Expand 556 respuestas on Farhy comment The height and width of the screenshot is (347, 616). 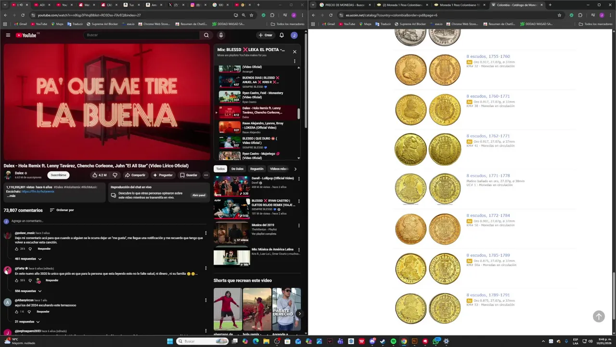(28, 291)
